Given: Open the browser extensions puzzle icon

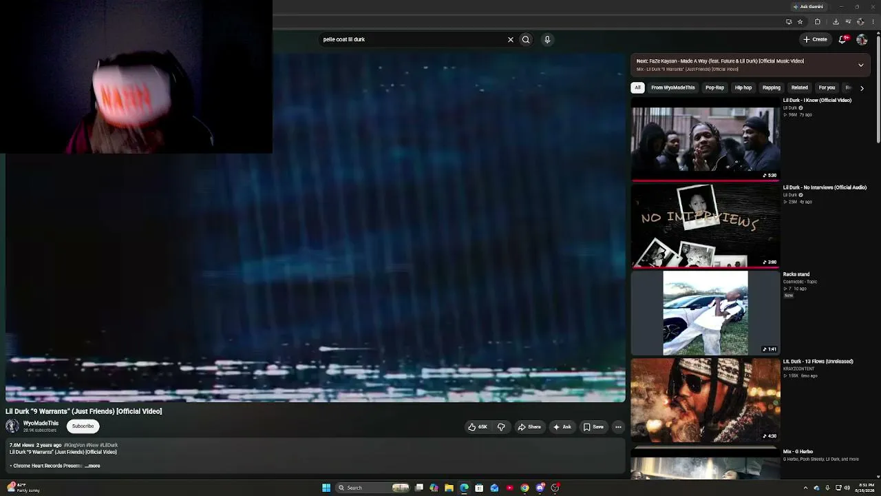Looking at the screenshot, I should 818,21.
